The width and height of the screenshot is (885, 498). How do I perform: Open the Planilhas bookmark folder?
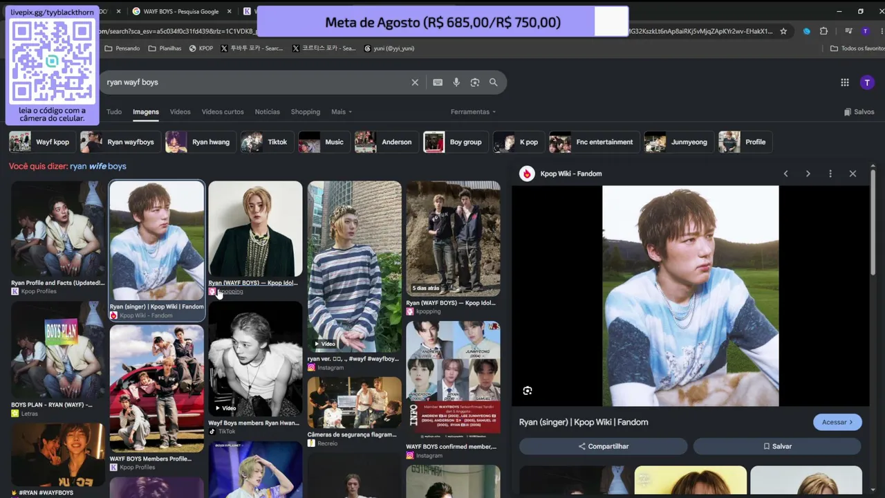[165, 48]
